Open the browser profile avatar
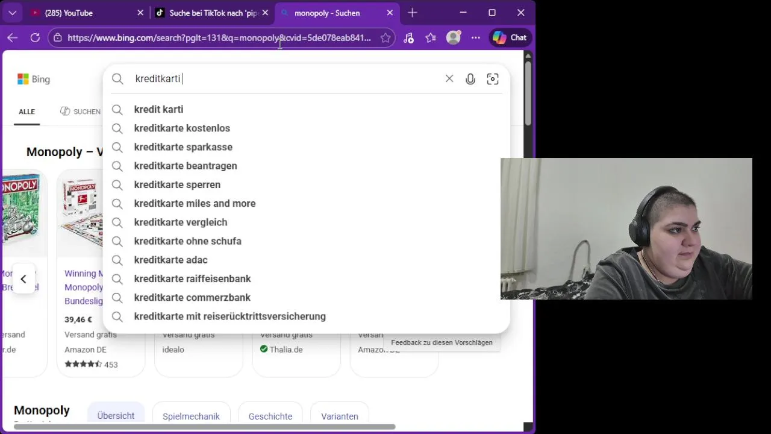The image size is (771, 434). [x=453, y=37]
